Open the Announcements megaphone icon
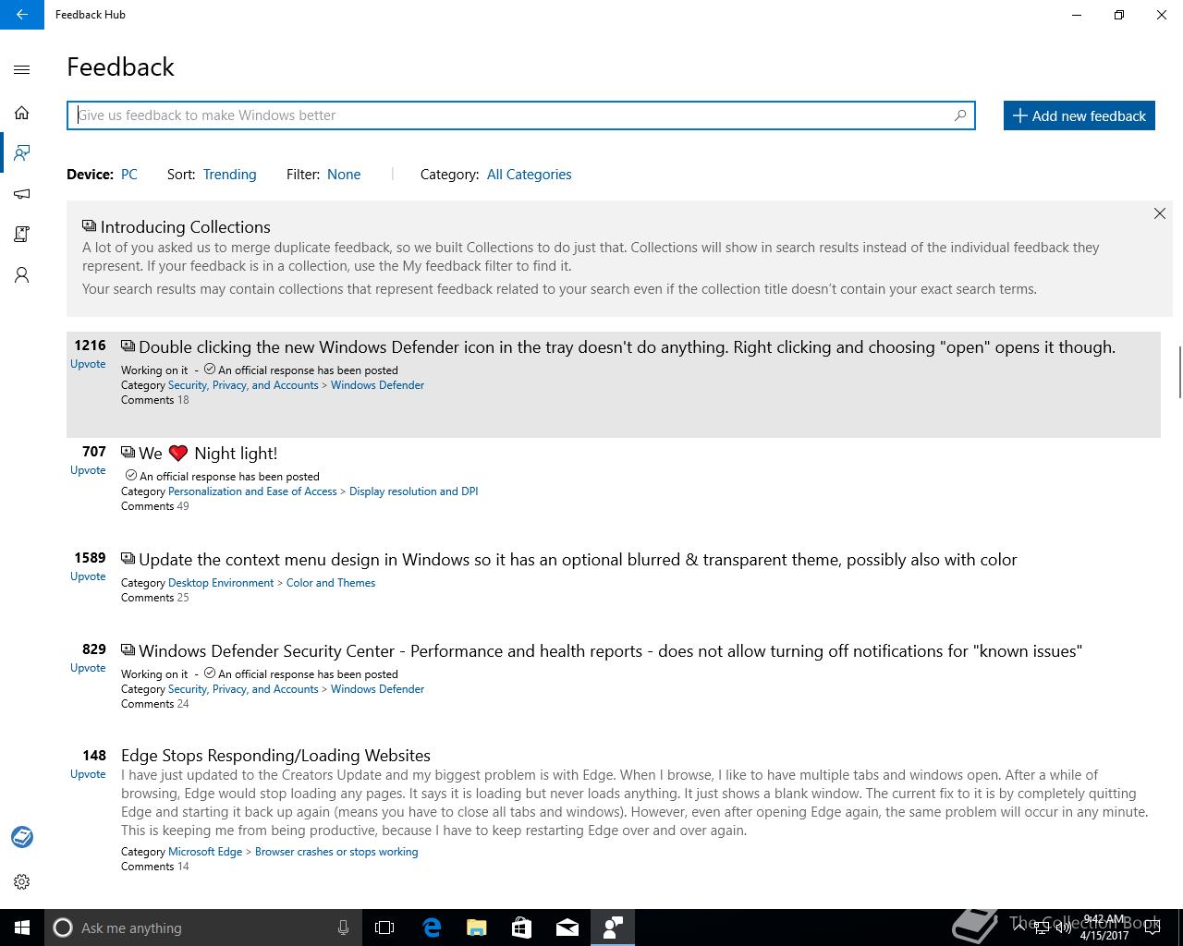Viewport: 1183px width, 946px height. click(22, 194)
